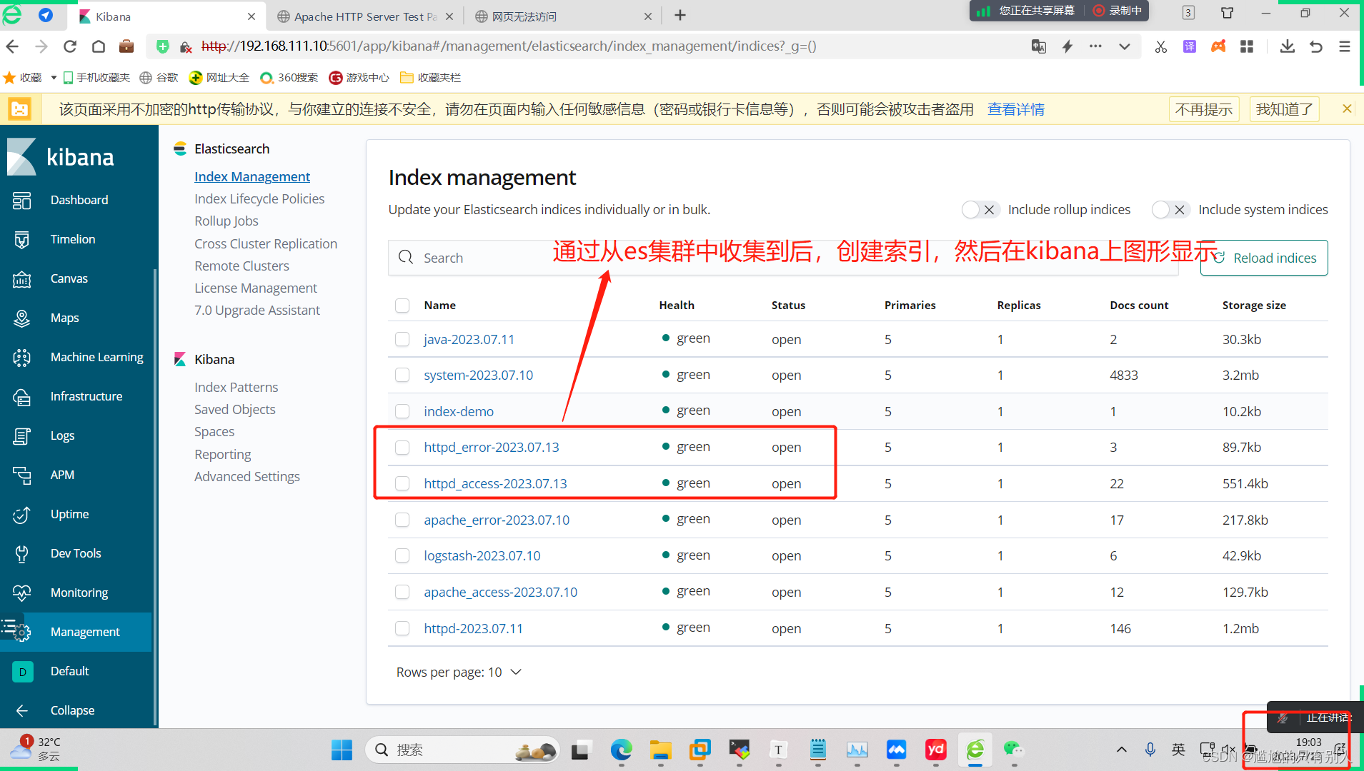Open the Canvas sidebar icon
Viewport: 1364px width, 771px height.
[x=22, y=279]
